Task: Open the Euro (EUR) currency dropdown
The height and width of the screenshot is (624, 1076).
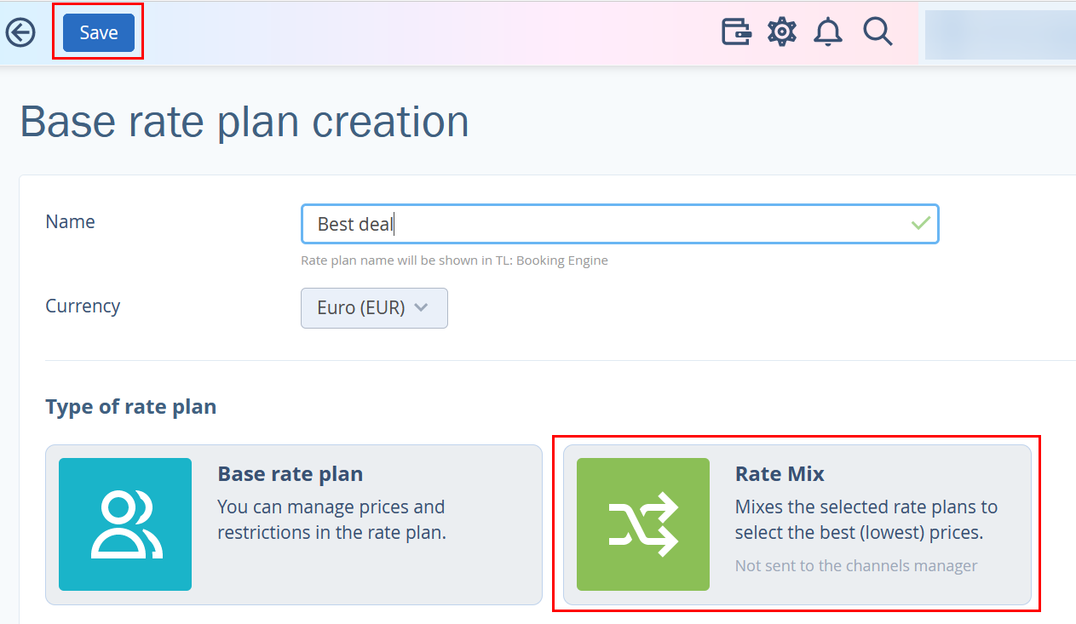Action: [374, 308]
